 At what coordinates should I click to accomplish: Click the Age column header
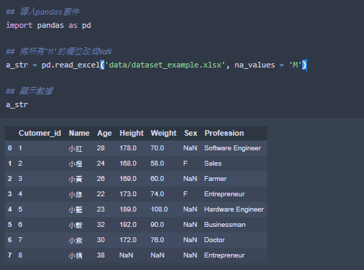coord(104,133)
